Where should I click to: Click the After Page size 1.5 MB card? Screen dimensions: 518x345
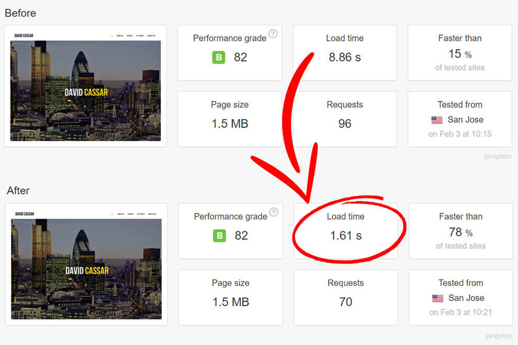pos(230,297)
